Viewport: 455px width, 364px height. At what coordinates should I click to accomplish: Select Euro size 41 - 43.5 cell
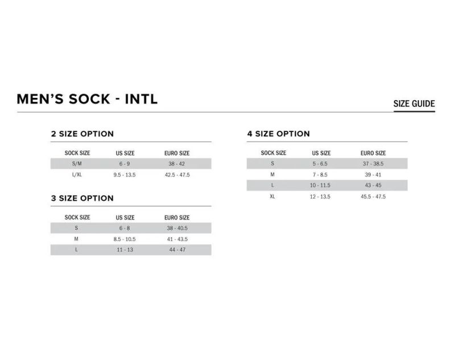click(177, 239)
